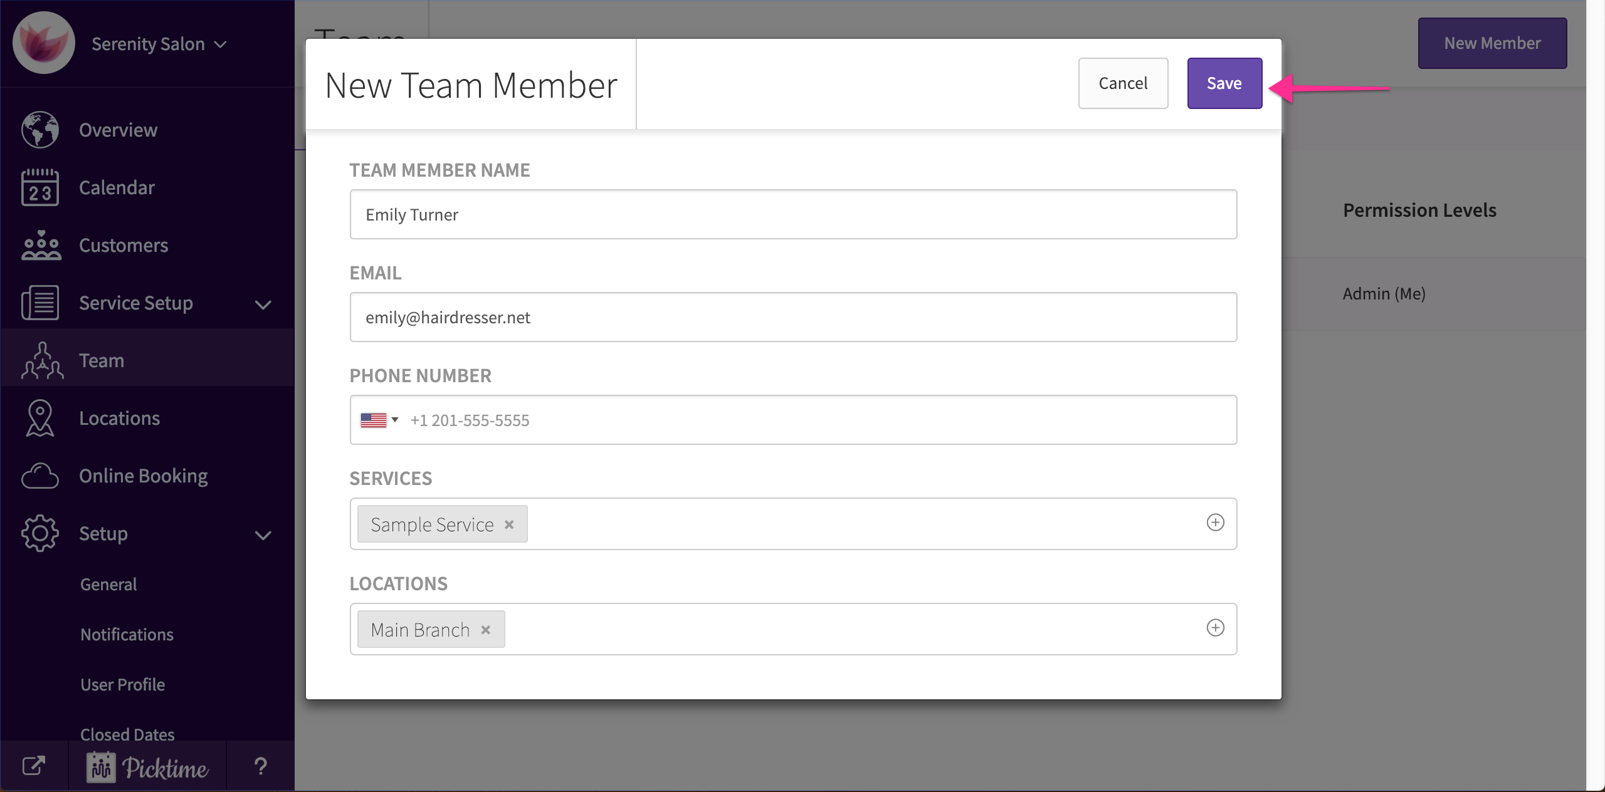
Task: Click the plus icon in Services field
Action: 1215,523
